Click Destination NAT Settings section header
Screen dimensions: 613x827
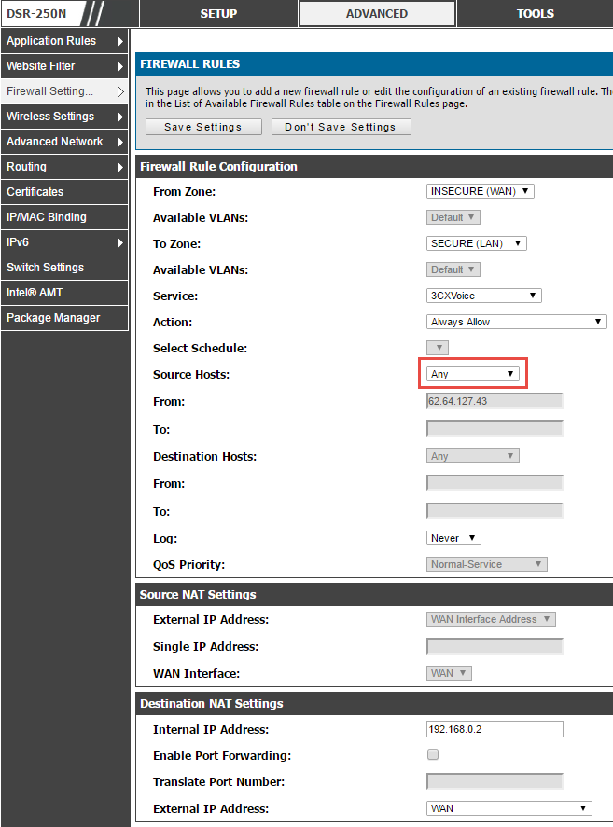click(211, 704)
